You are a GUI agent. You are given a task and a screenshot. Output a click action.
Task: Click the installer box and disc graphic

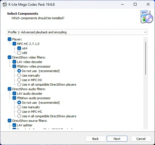tap(146, 17)
